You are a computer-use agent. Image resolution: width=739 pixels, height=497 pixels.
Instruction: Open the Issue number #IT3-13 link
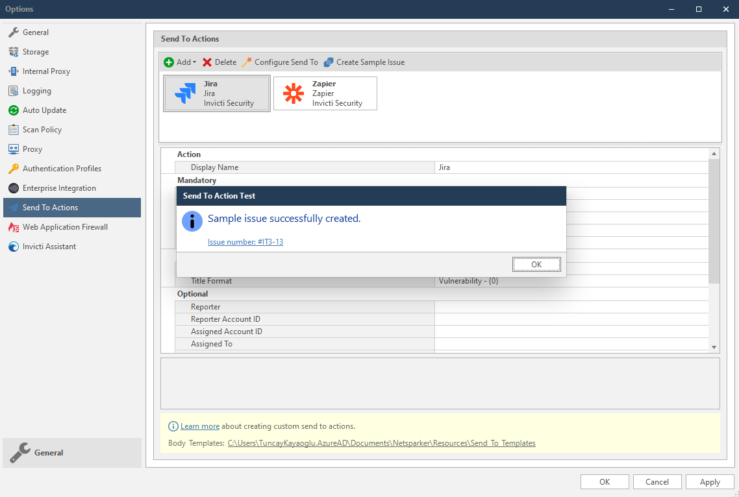click(245, 241)
